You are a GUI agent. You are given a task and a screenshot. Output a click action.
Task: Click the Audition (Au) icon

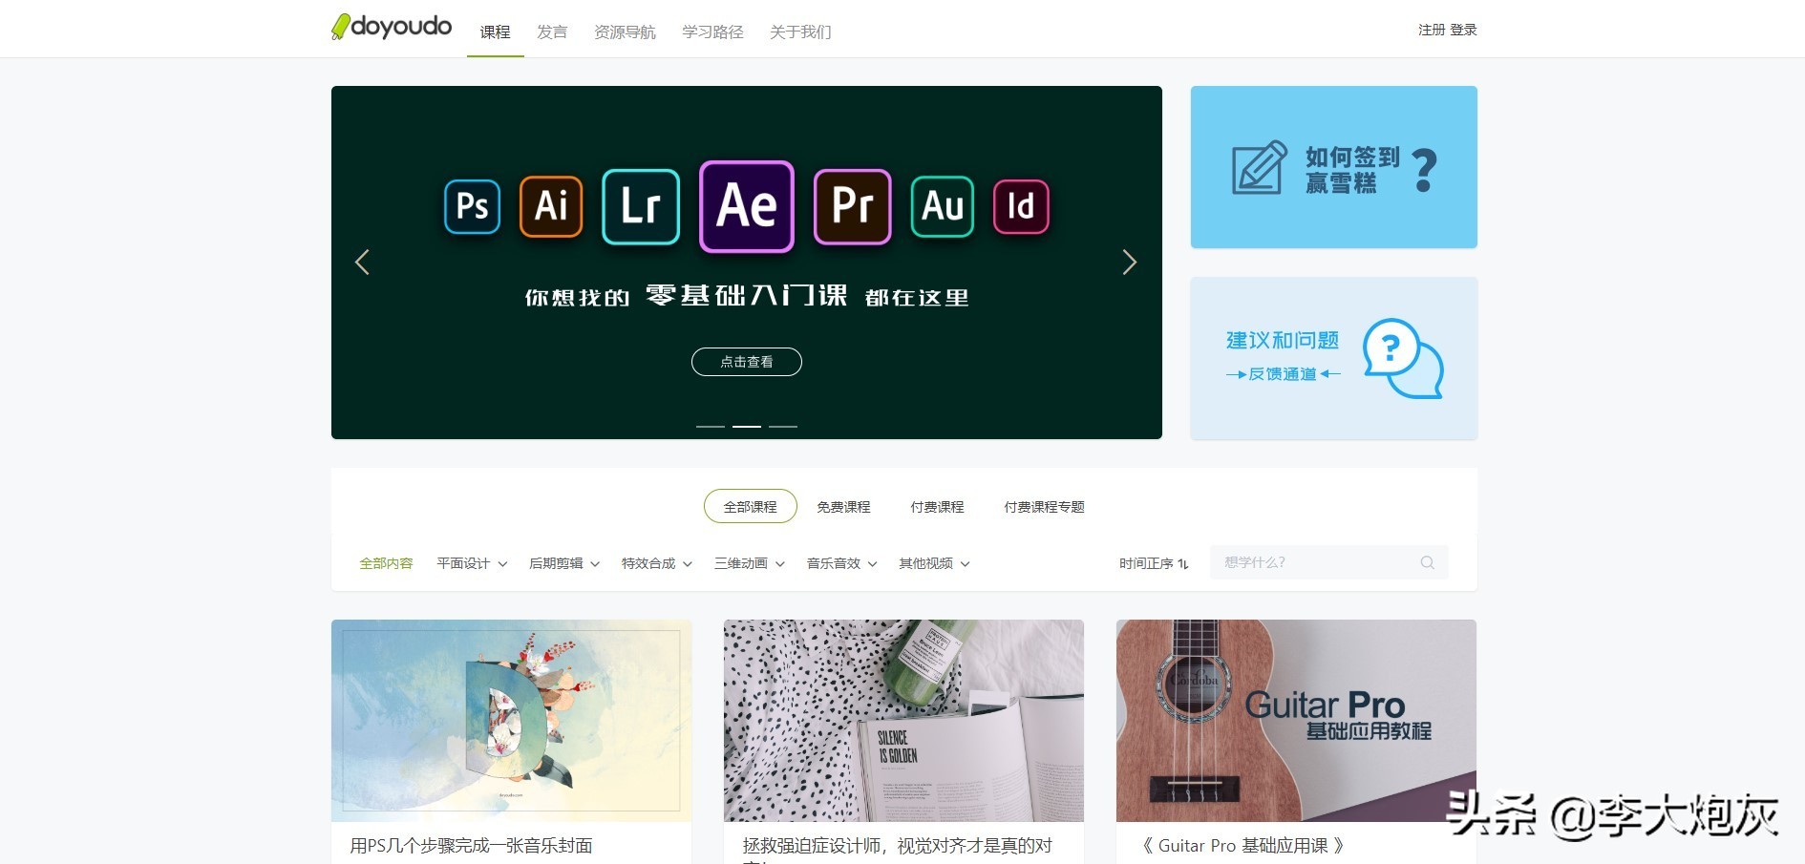pyautogui.click(x=941, y=205)
